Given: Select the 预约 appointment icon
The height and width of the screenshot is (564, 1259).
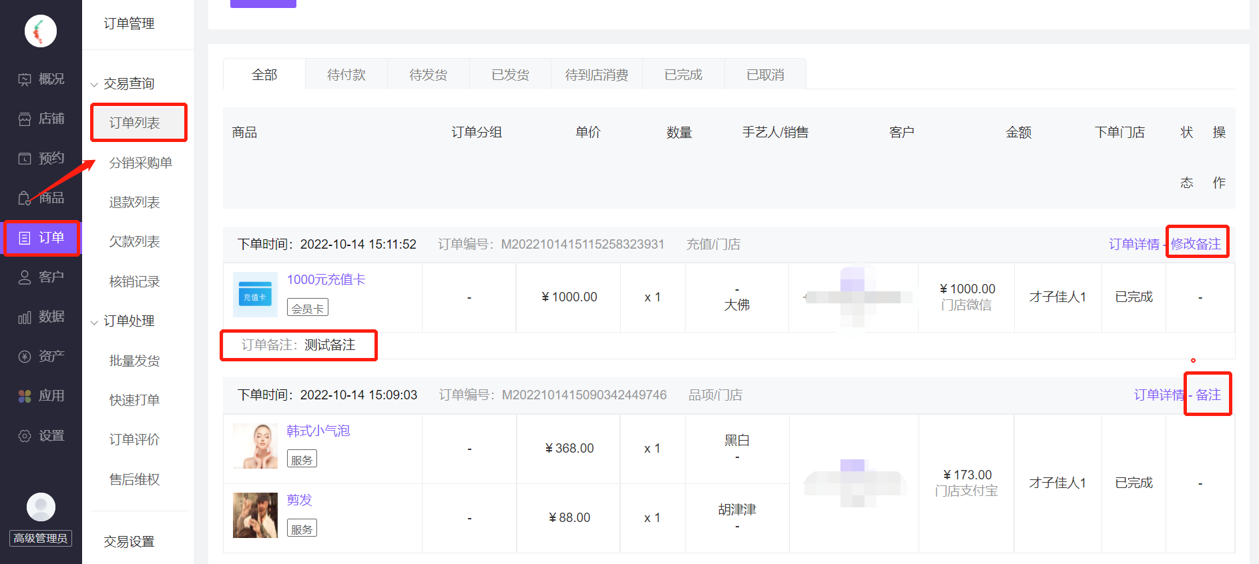Looking at the screenshot, I should pyautogui.click(x=25, y=159).
